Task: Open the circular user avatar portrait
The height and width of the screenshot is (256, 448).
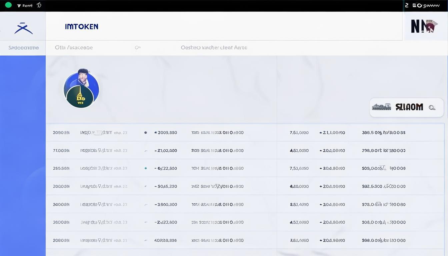Action: (81, 89)
